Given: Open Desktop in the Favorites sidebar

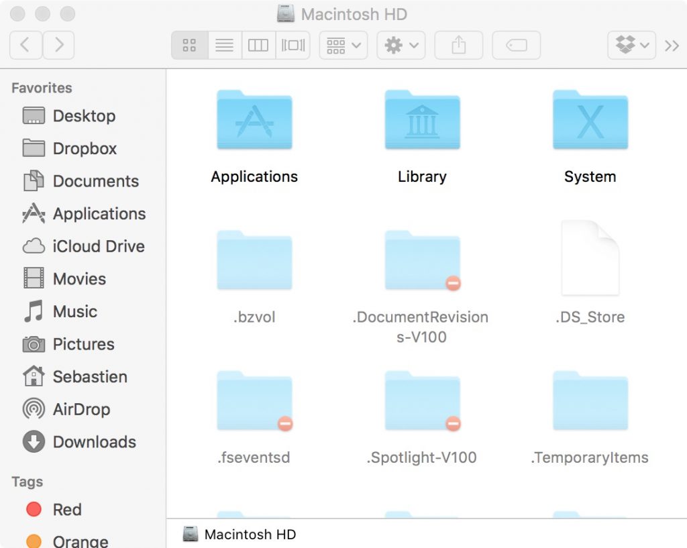Looking at the screenshot, I should 83,116.
